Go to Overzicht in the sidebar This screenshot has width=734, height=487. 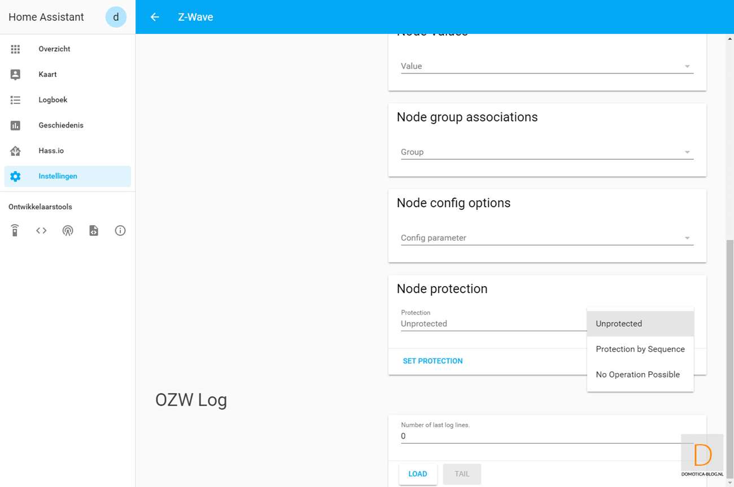[x=54, y=49]
